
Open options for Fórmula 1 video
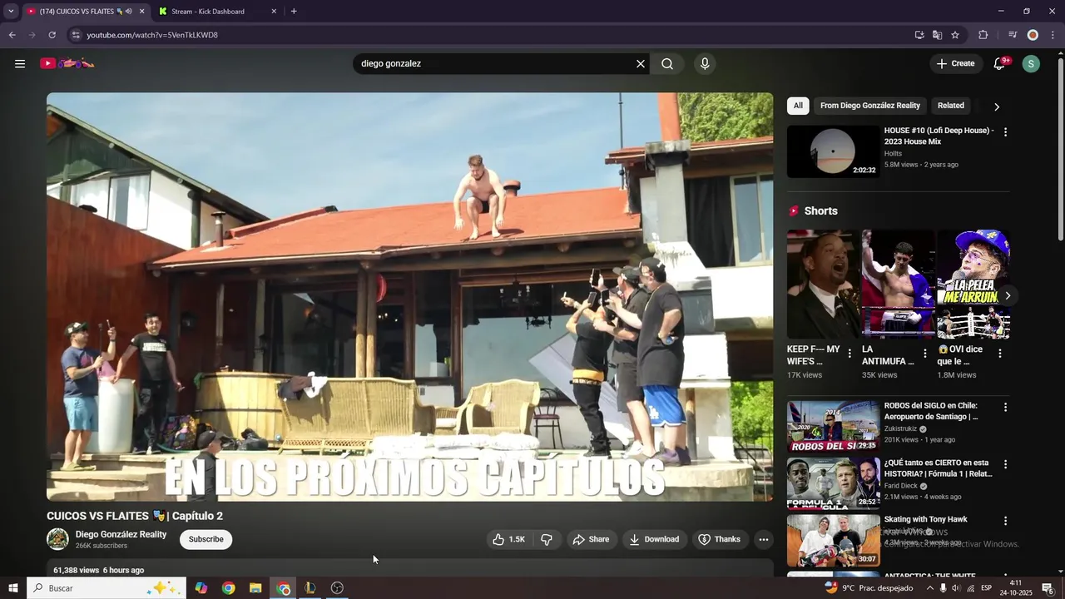coord(1005,464)
